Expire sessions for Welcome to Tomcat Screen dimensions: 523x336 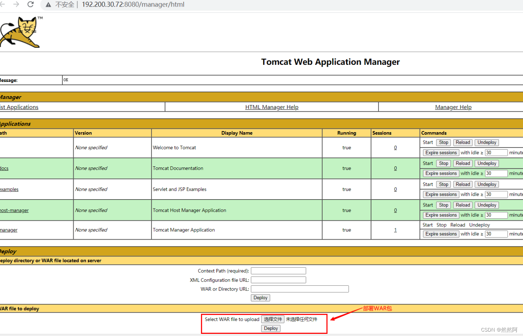coord(441,153)
